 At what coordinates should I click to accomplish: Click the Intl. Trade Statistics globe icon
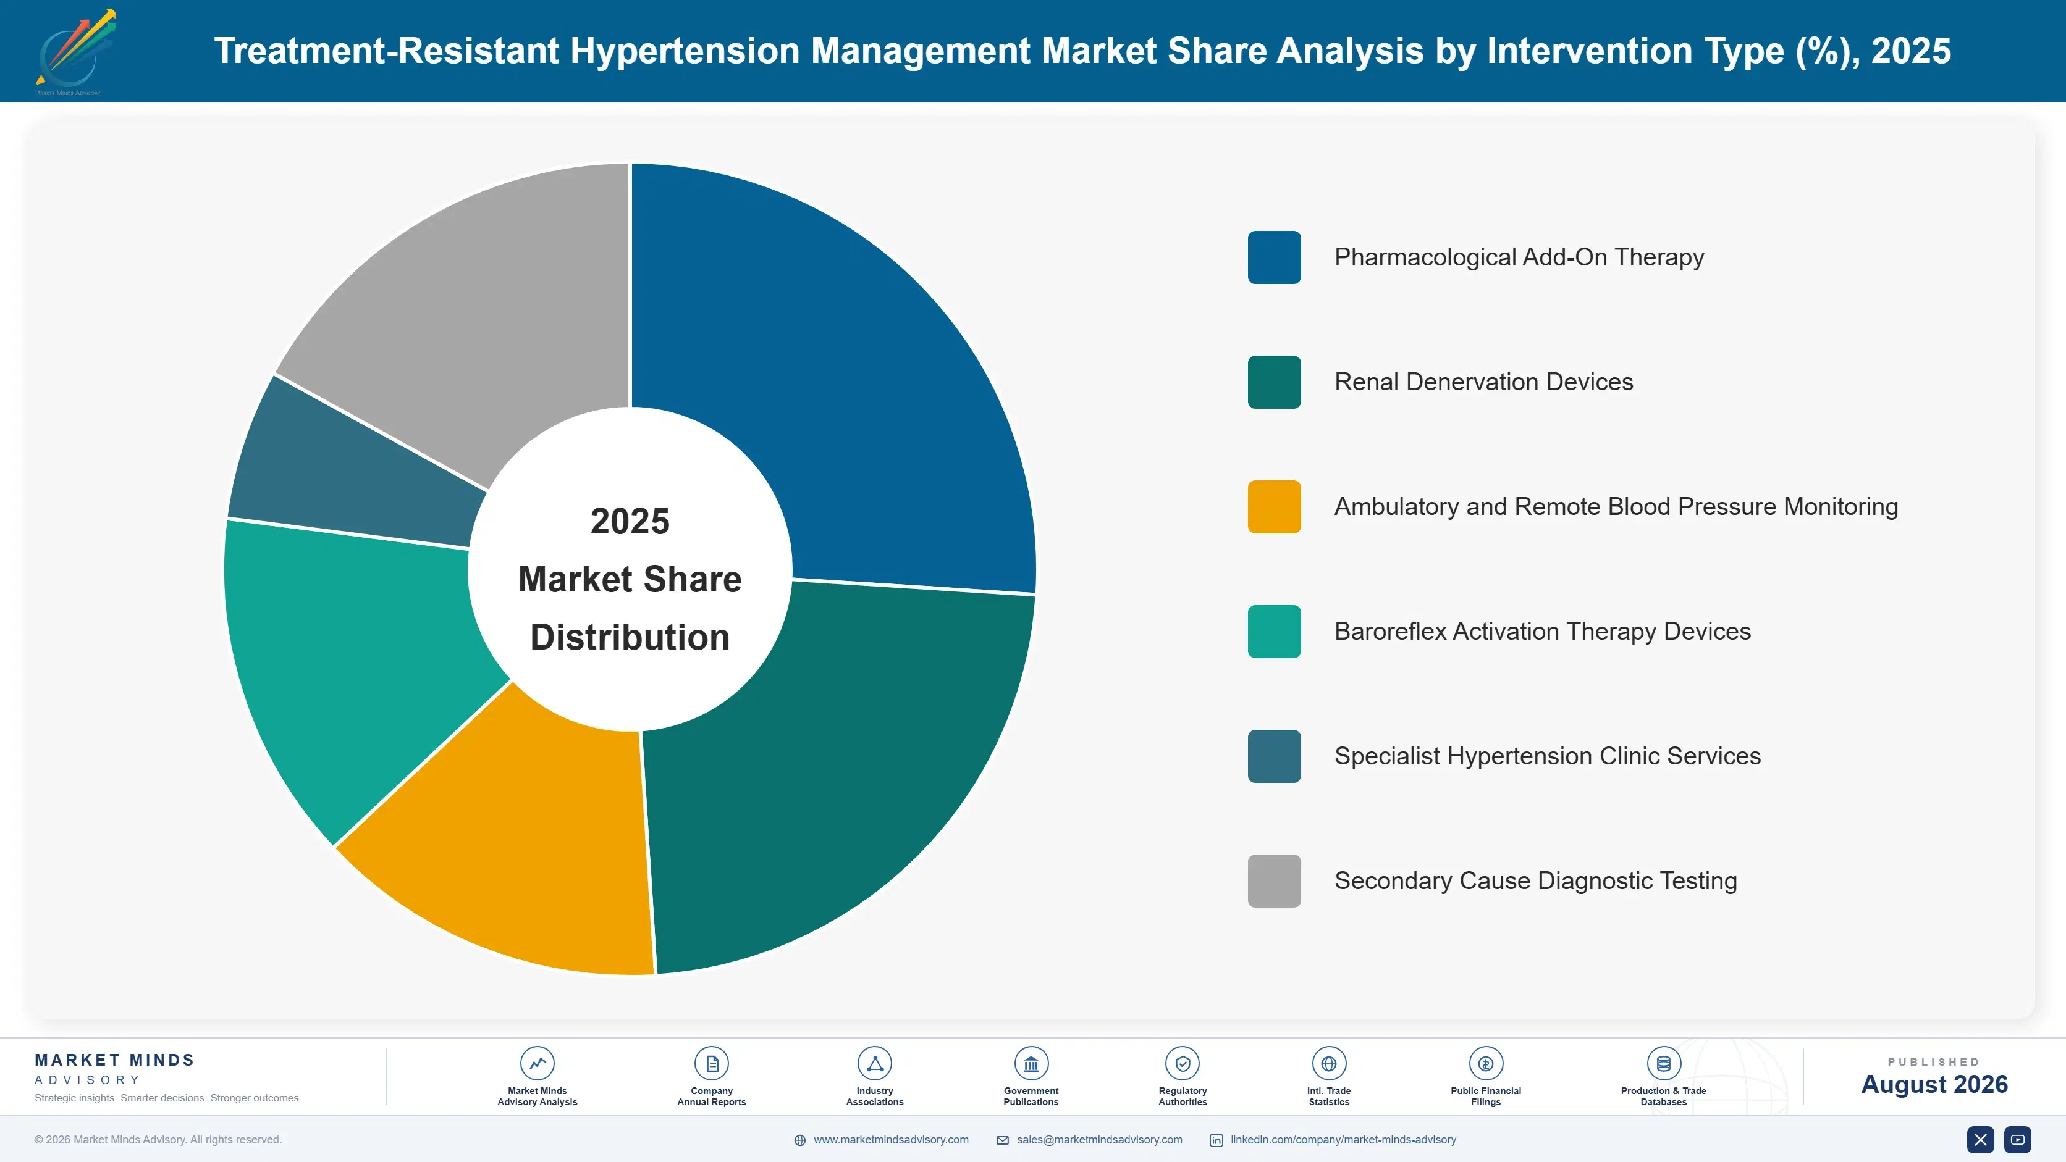pos(1329,1063)
